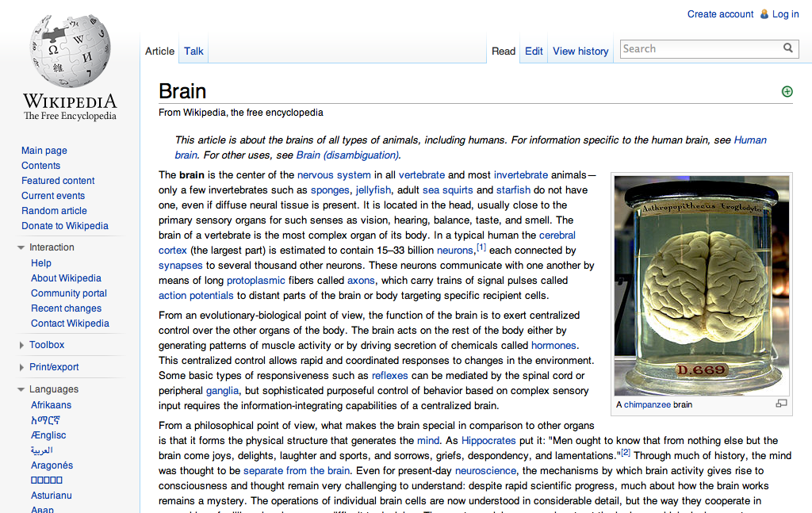Image resolution: width=812 pixels, height=513 pixels.
Task: Follow the action potentials link
Action: 196,296
